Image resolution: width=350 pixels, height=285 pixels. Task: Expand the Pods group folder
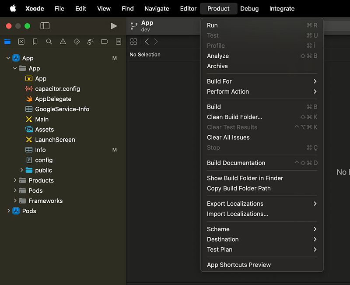(x=15, y=190)
